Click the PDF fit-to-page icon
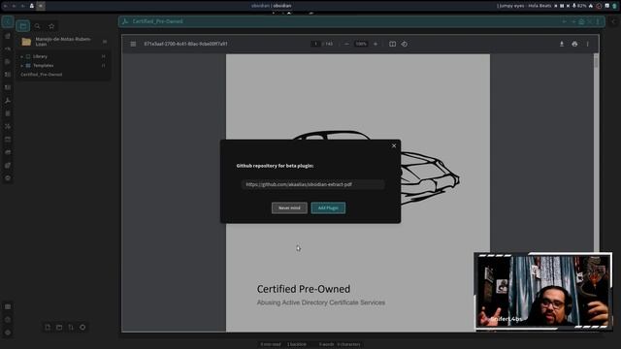 pos(392,44)
